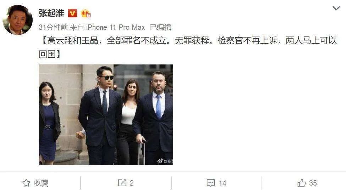346x193 pixels.
Task: Click the post text starting with 高云翔和王晶
Action: pos(188,41)
